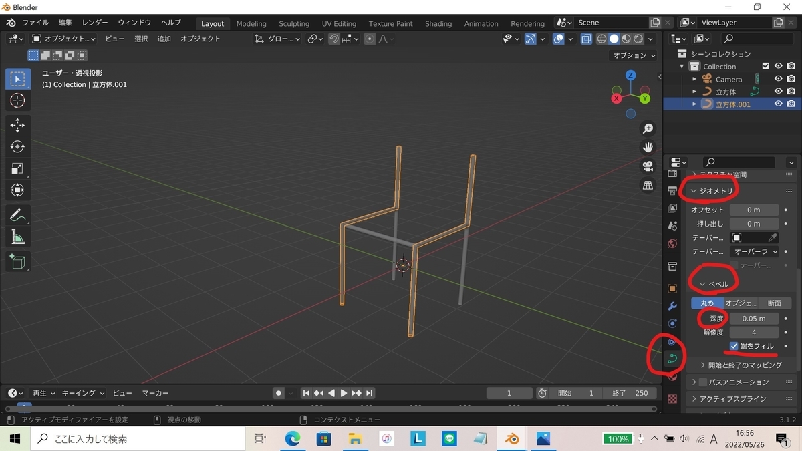
Task: Click the 解像度 value field
Action: [x=754, y=332]
